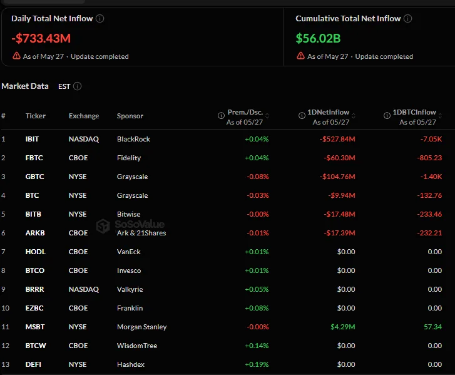The height and width of the screenshot is (375, 455).
Task: Click the -0.08% discount value for GBTC
Action: tap(258, 177)
